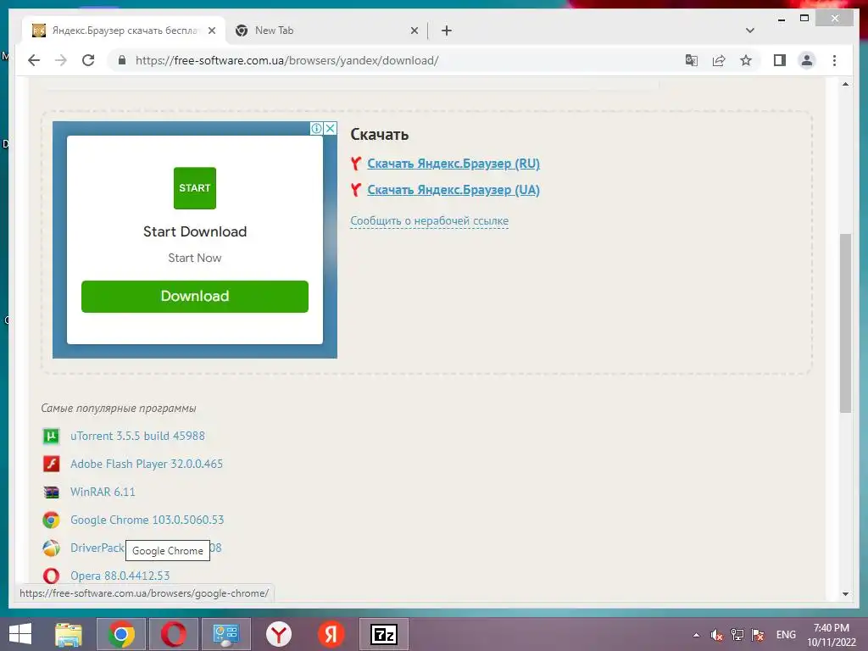This screenshot has width=868, height=651.
Task: Switch to the New Tab tab
Action: coord(326,31)
